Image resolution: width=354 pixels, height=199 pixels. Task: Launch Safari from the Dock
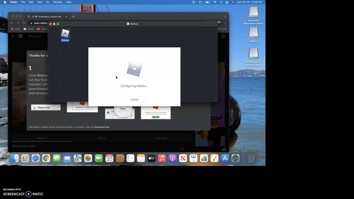(35, 159)
